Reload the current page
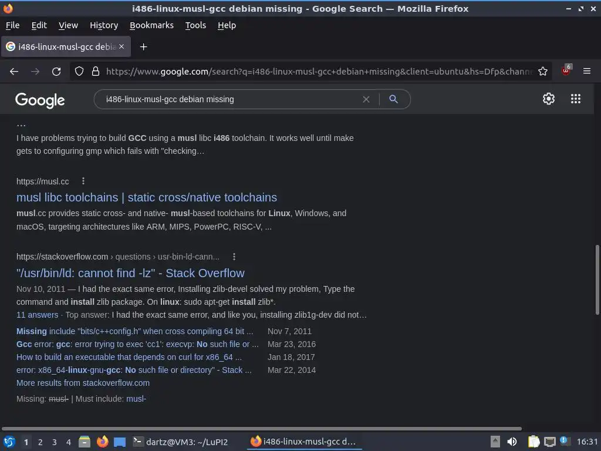This screenshot has width=601, height=451. click(56, 71)
